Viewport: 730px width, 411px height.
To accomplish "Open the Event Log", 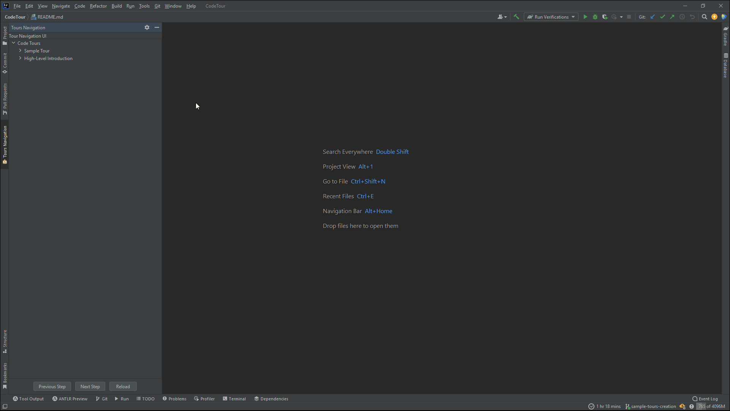I will click(705, 399).
